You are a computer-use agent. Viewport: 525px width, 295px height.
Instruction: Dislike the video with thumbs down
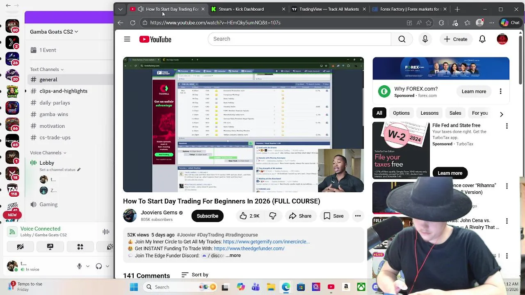click(273, 216)
